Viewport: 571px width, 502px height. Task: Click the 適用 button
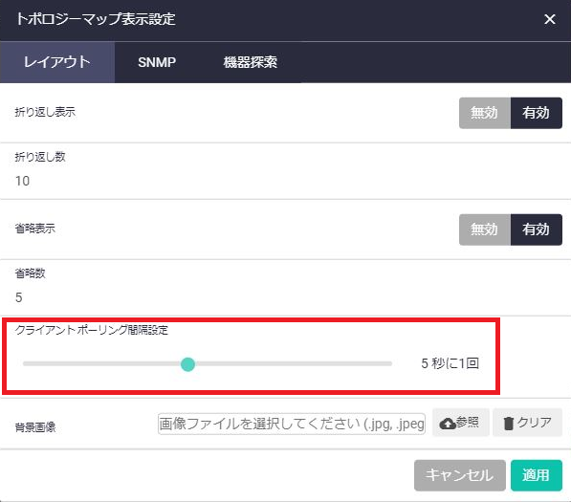tap(536, 475)
